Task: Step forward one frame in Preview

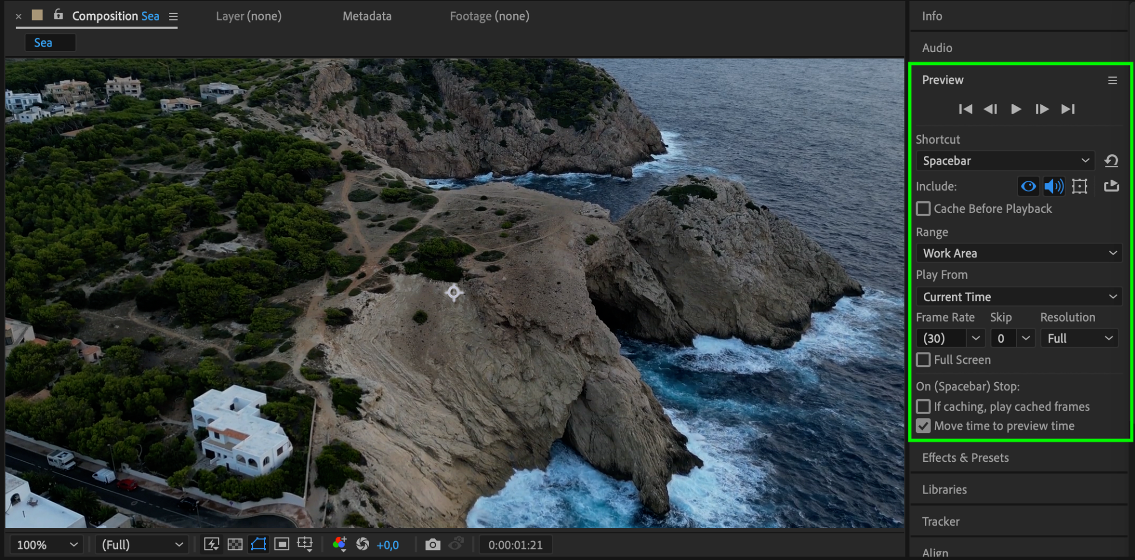Action: 1041,109
